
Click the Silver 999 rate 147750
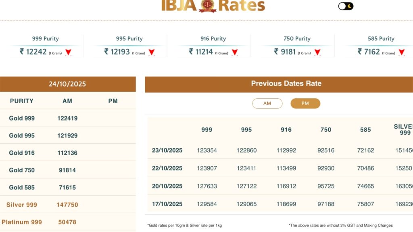67,205
